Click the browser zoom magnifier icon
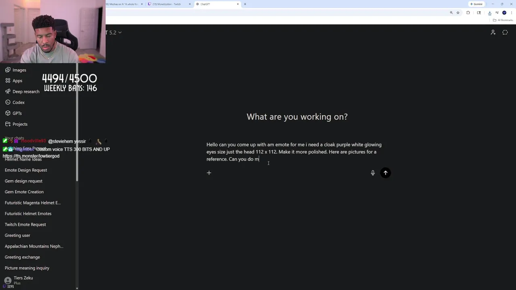This screenshot has width=516, height=290. (451, 12)
